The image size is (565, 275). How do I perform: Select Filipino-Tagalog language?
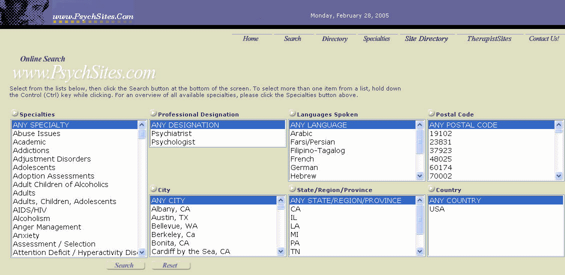point(352,150)
